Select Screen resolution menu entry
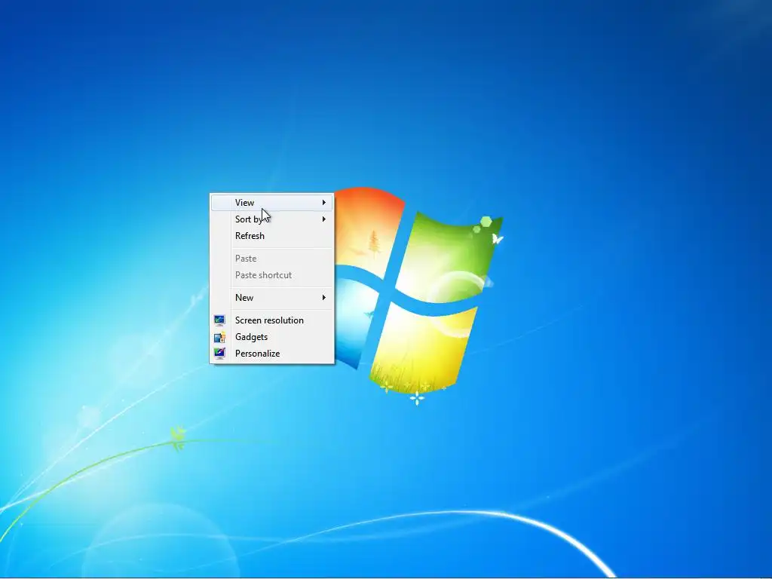Screen dimensions: 772x579 click(x=271, y=320)
